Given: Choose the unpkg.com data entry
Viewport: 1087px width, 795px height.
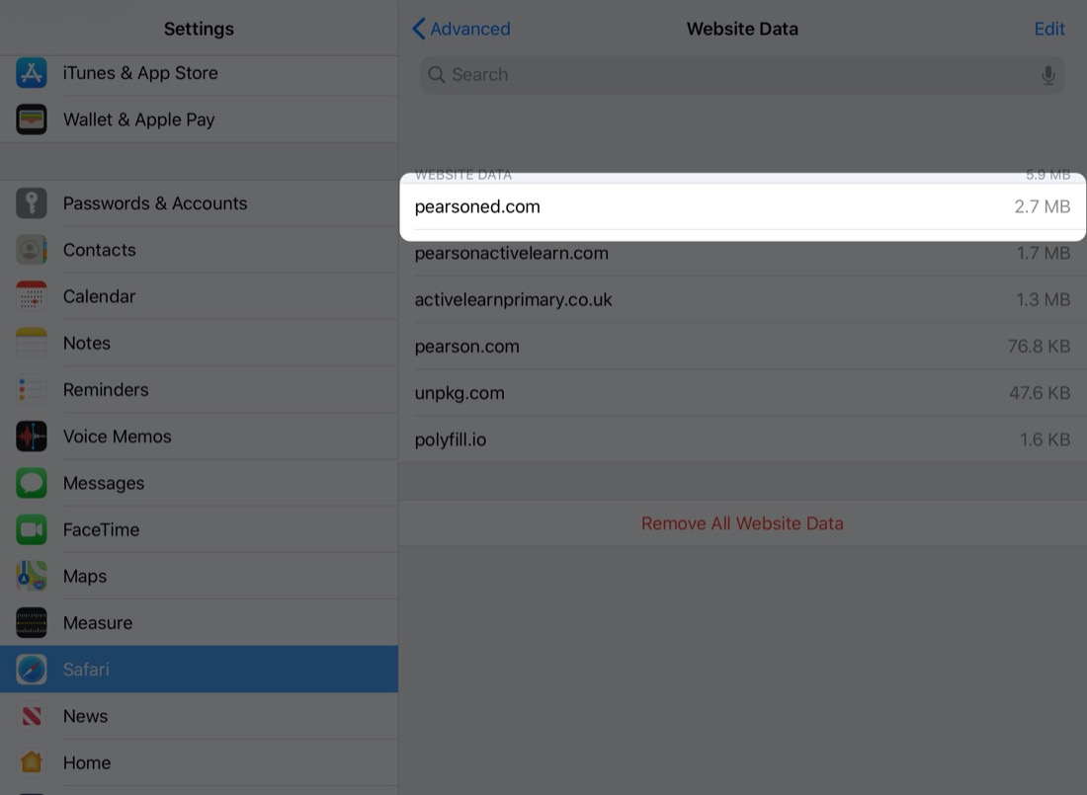Looking at the screenshot, I should (742, 393).
